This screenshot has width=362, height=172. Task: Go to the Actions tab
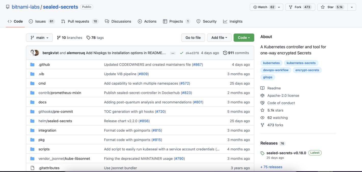pyautogui.click(x=147, y=21)
